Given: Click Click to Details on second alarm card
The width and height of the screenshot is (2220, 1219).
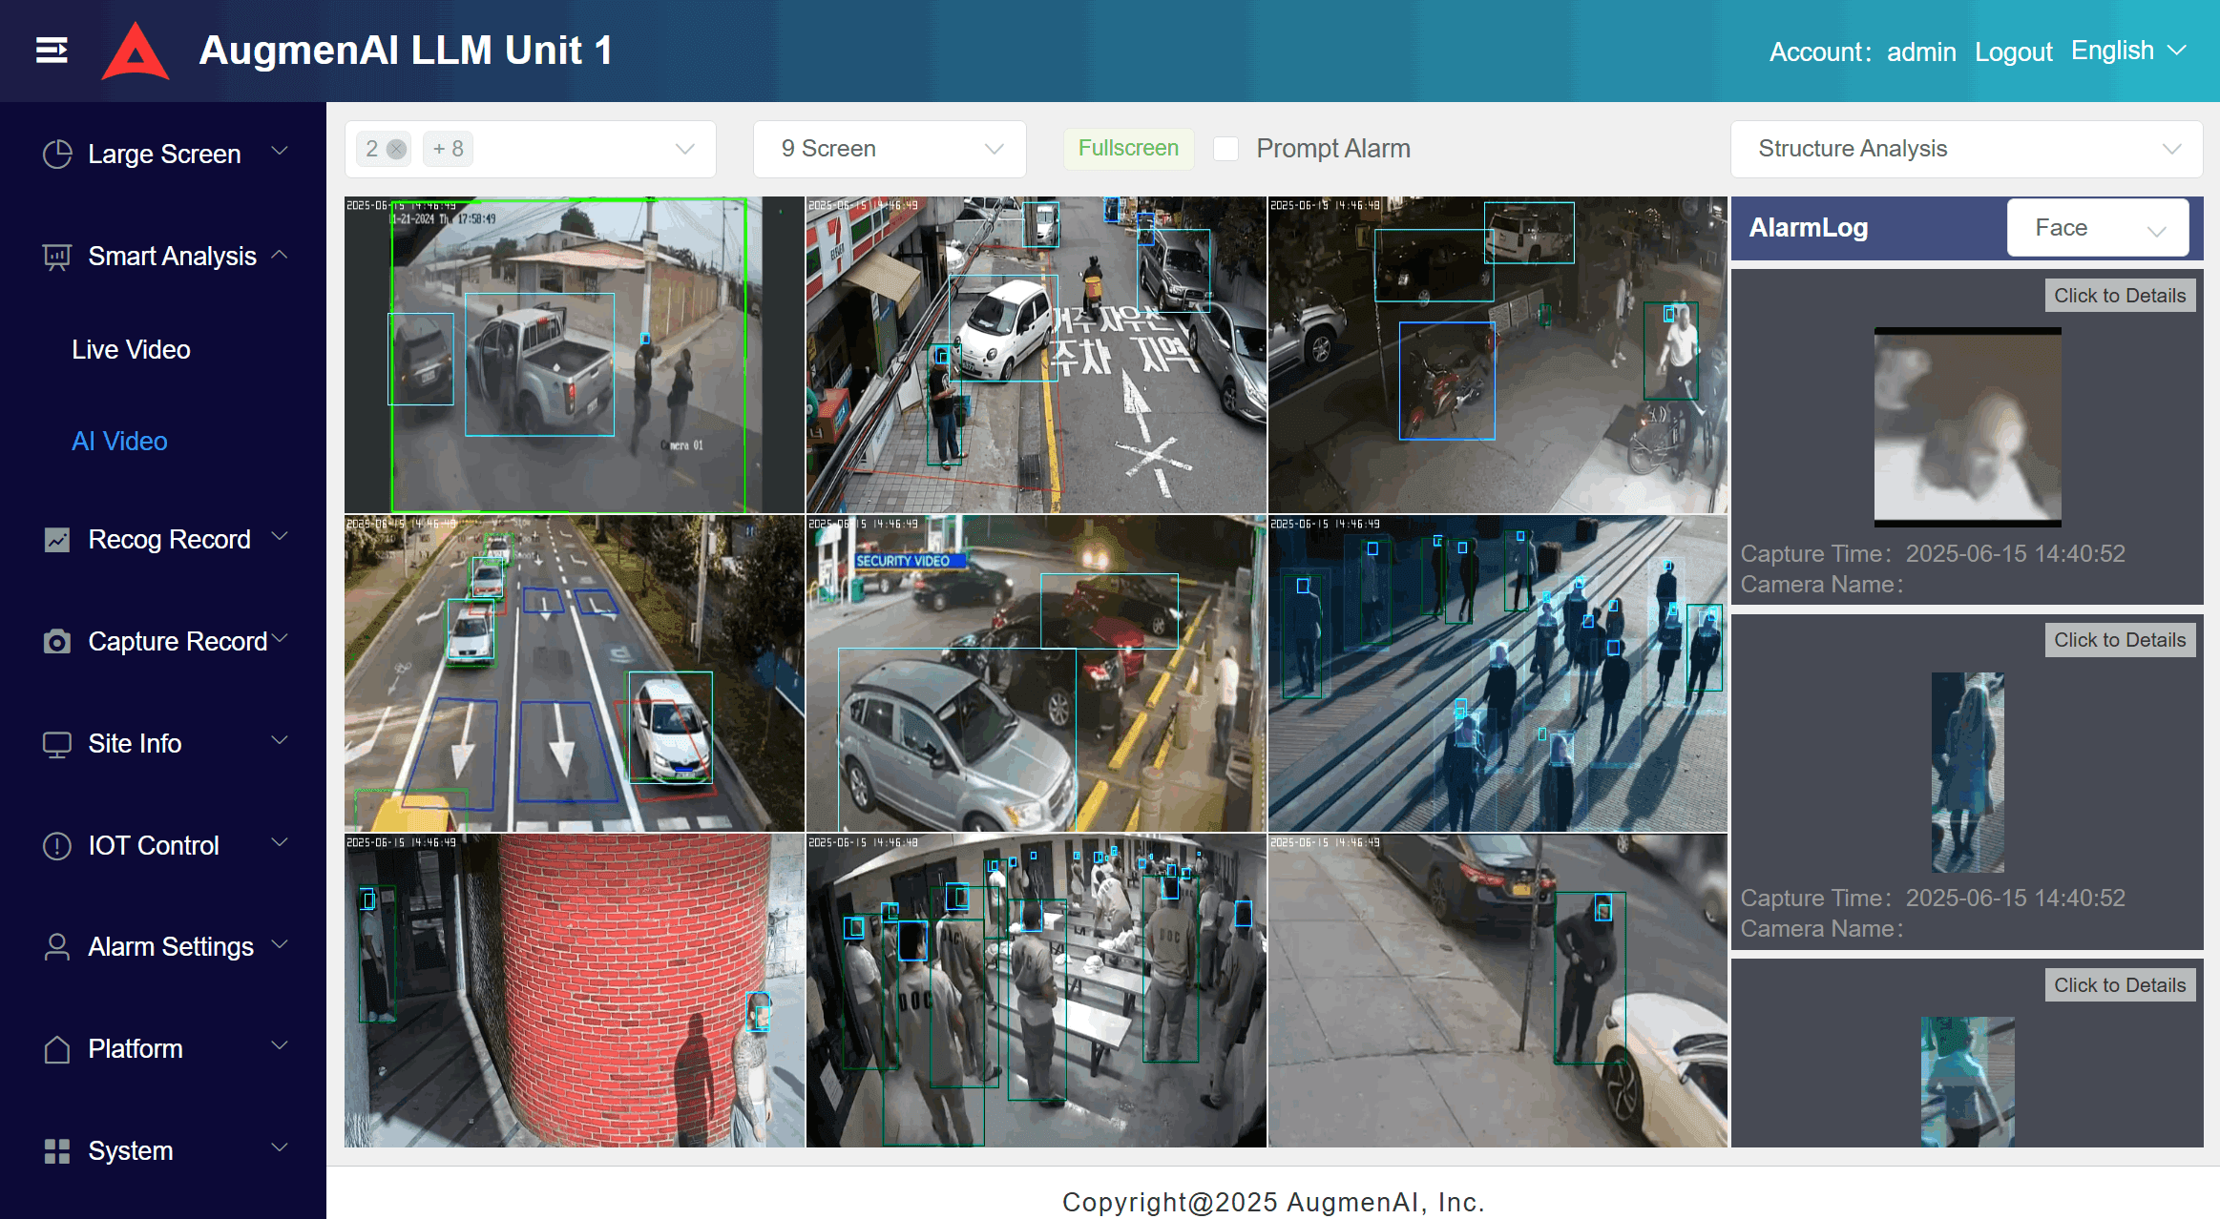Looking at the screenshot, I should pyautogui.click(x=2120, y=640).
